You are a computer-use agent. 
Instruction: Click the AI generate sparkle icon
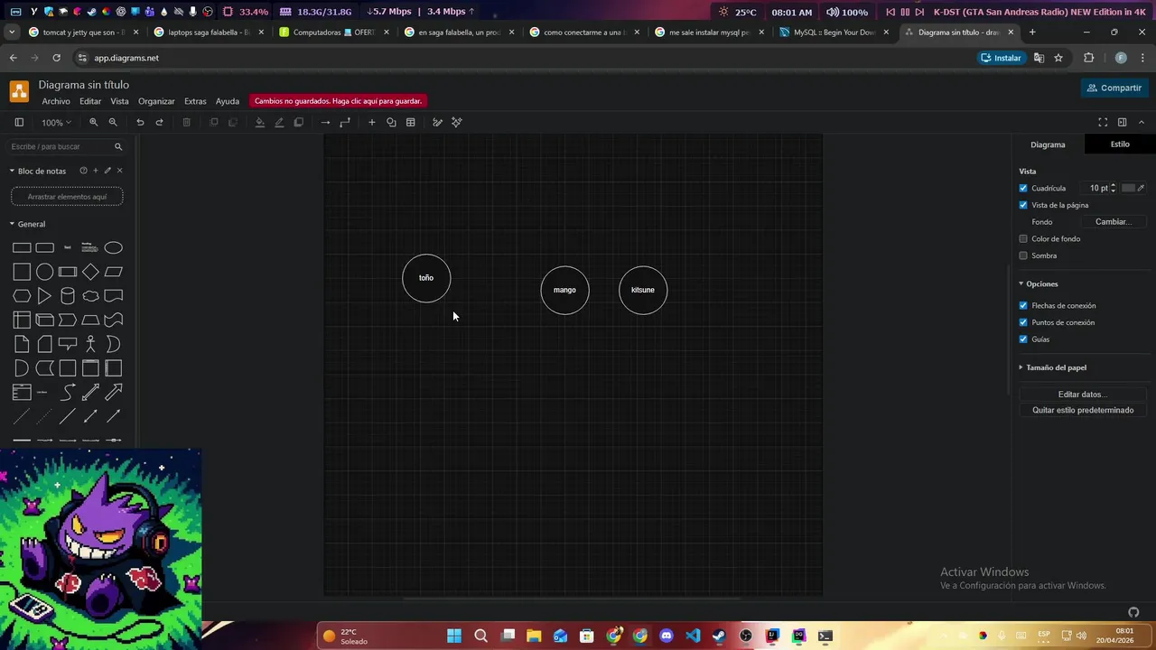pyautogui.click(x=457, y=123)
